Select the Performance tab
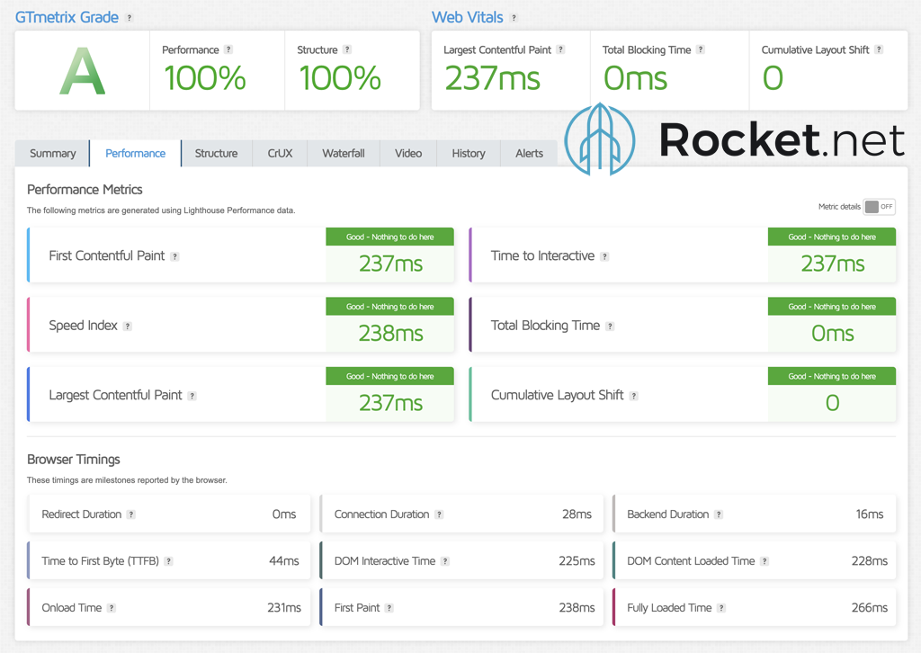This screenshot has height=653, width=921. pyautogui.click(x=135, y=153)
